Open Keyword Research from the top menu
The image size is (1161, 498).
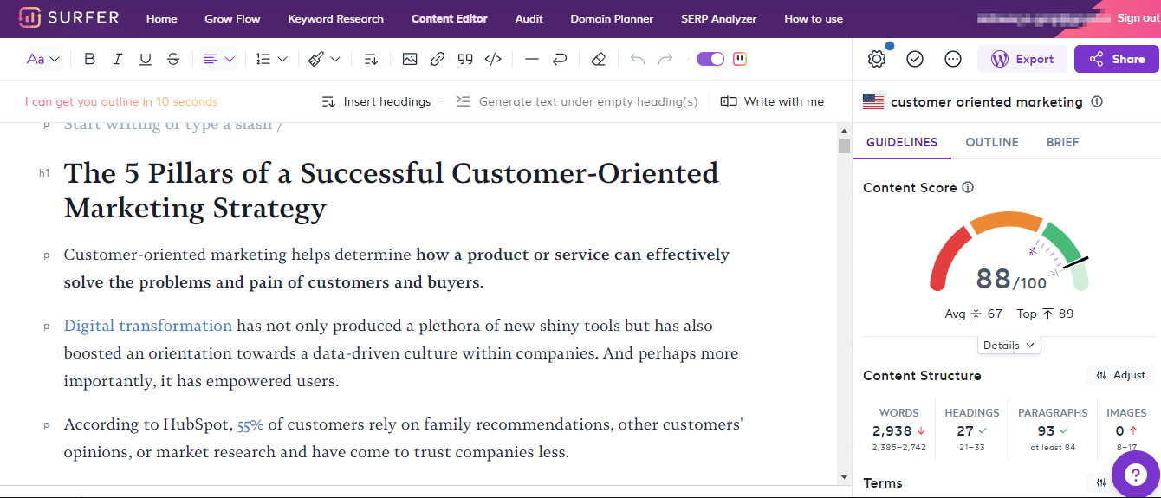(335, 18)
